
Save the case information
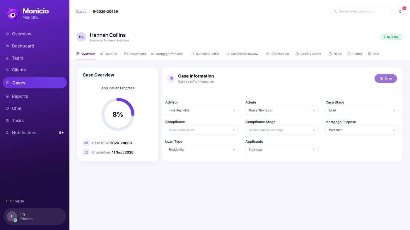386,78
